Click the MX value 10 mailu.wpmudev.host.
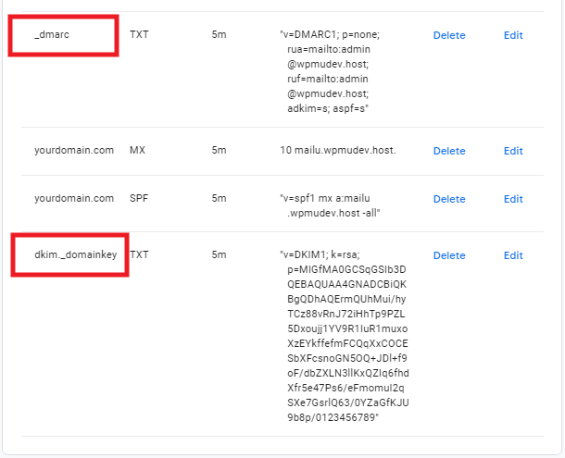Viewport: 565px width, 458px height. [x=337, y=151]
